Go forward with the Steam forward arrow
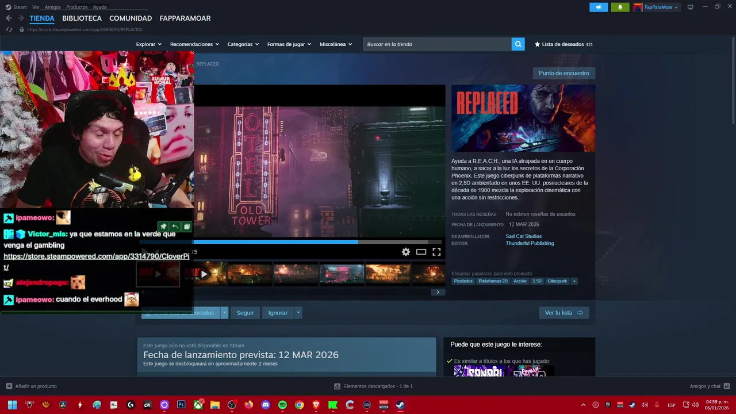 pyautogui.click(x=21, y=18)
